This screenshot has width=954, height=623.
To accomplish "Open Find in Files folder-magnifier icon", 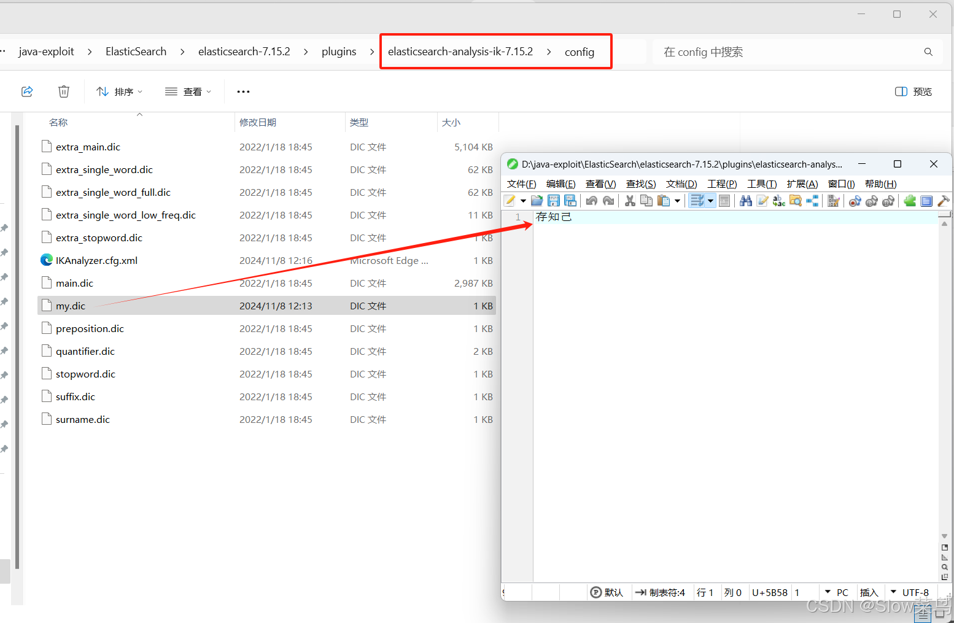I will click(x=796, y=201).
